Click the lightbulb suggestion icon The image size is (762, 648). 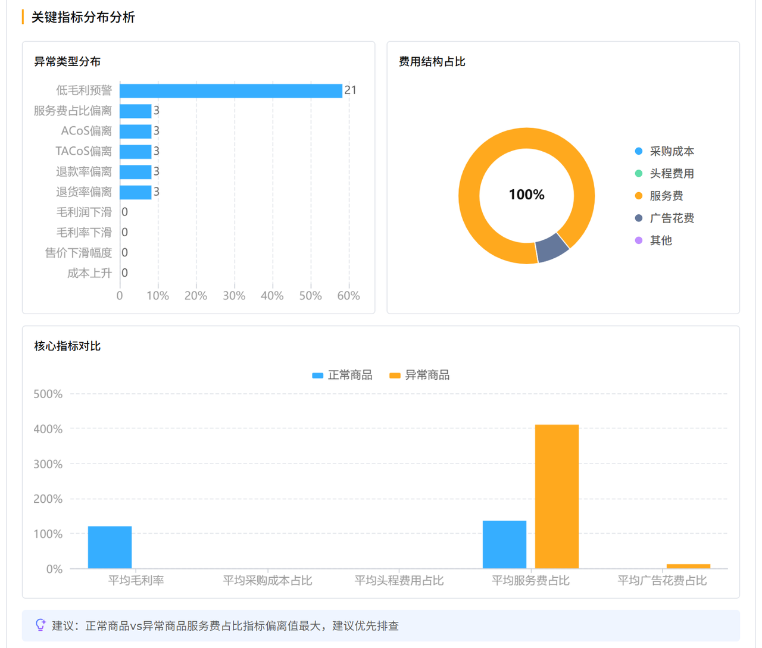pyautogui.click(x=40, y=625)
